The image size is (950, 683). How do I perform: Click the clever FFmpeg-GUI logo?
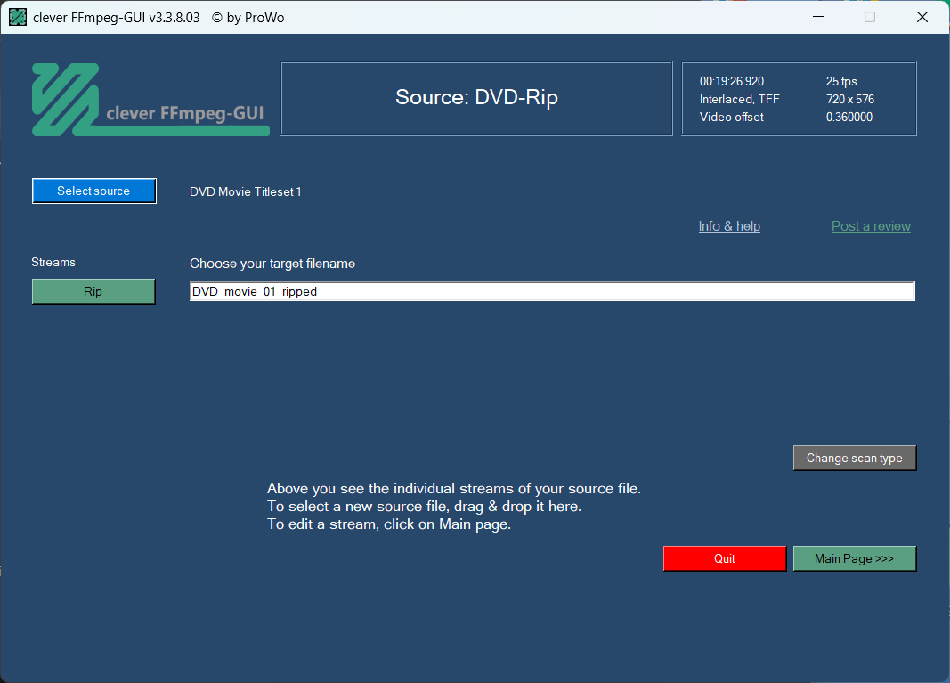pyautogui.click(x=150, y=100)
